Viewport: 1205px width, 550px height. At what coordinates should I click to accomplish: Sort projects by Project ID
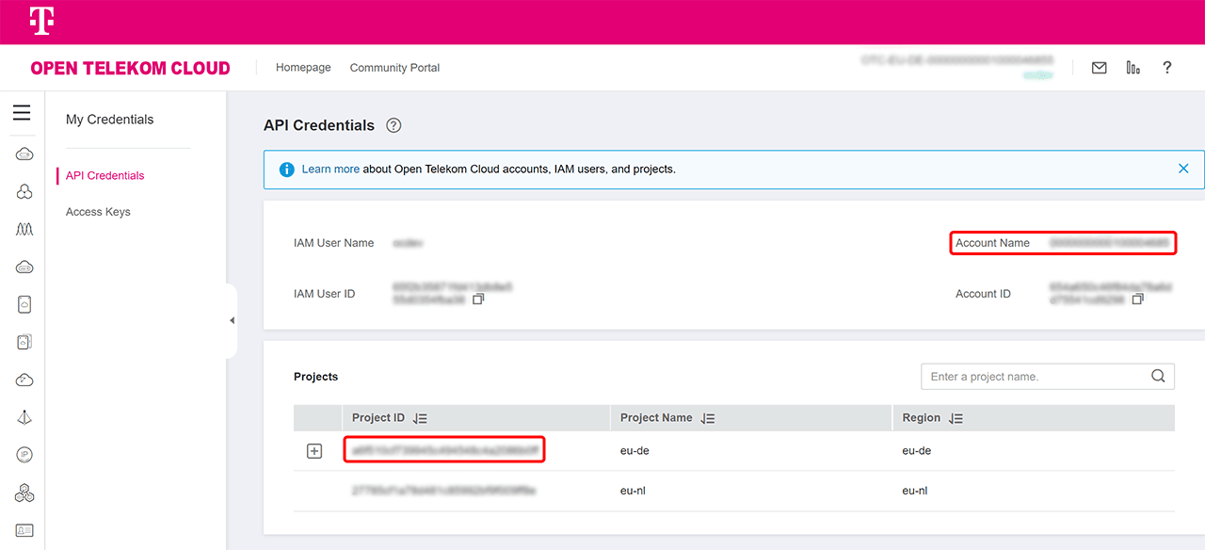coord(420,418)
